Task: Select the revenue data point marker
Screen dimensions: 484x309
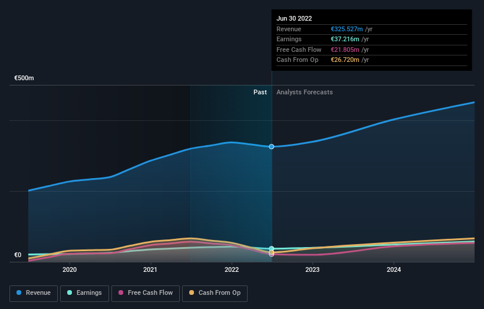Action: coord(271,147)
